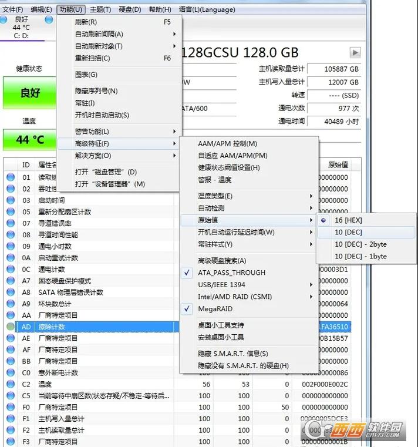The image size is (418, 447).
Task: Choose 刷新(R) from the menu
Action: pos(119,22)
